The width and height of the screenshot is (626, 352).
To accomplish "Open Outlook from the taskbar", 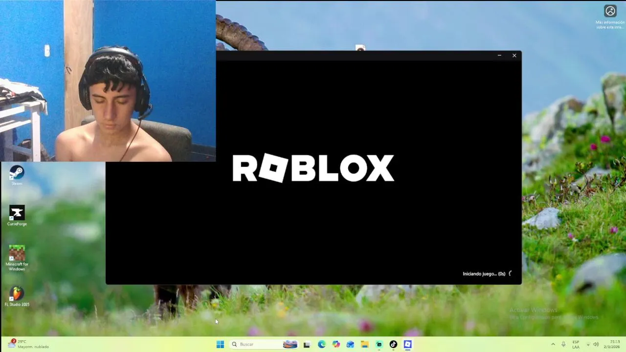I will 350,344.
